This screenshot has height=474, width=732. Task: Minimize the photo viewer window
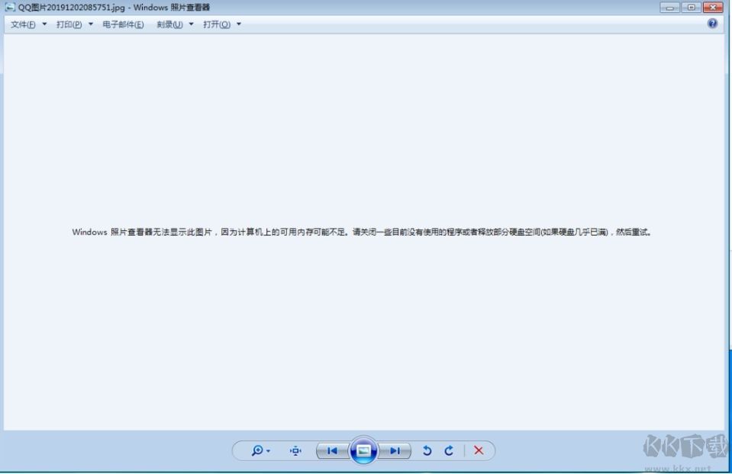(x=669, y=7)
